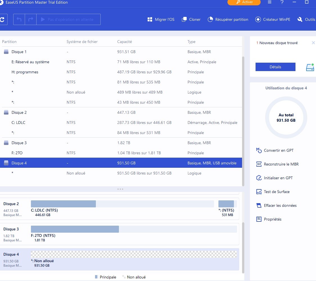Click the redo arrow icon

pyautogui.click(x=31, y=19)
